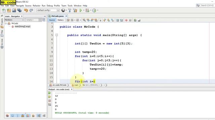Click the main breadcrumb item
The height and width of the screenshot is (120, 215).
[75, 85]
